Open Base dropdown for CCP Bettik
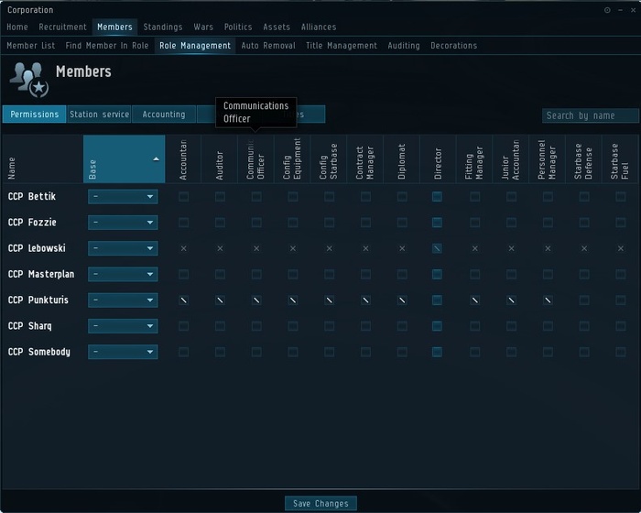Image resolution: width=641 pixels, height=513 pixels. 123,197
